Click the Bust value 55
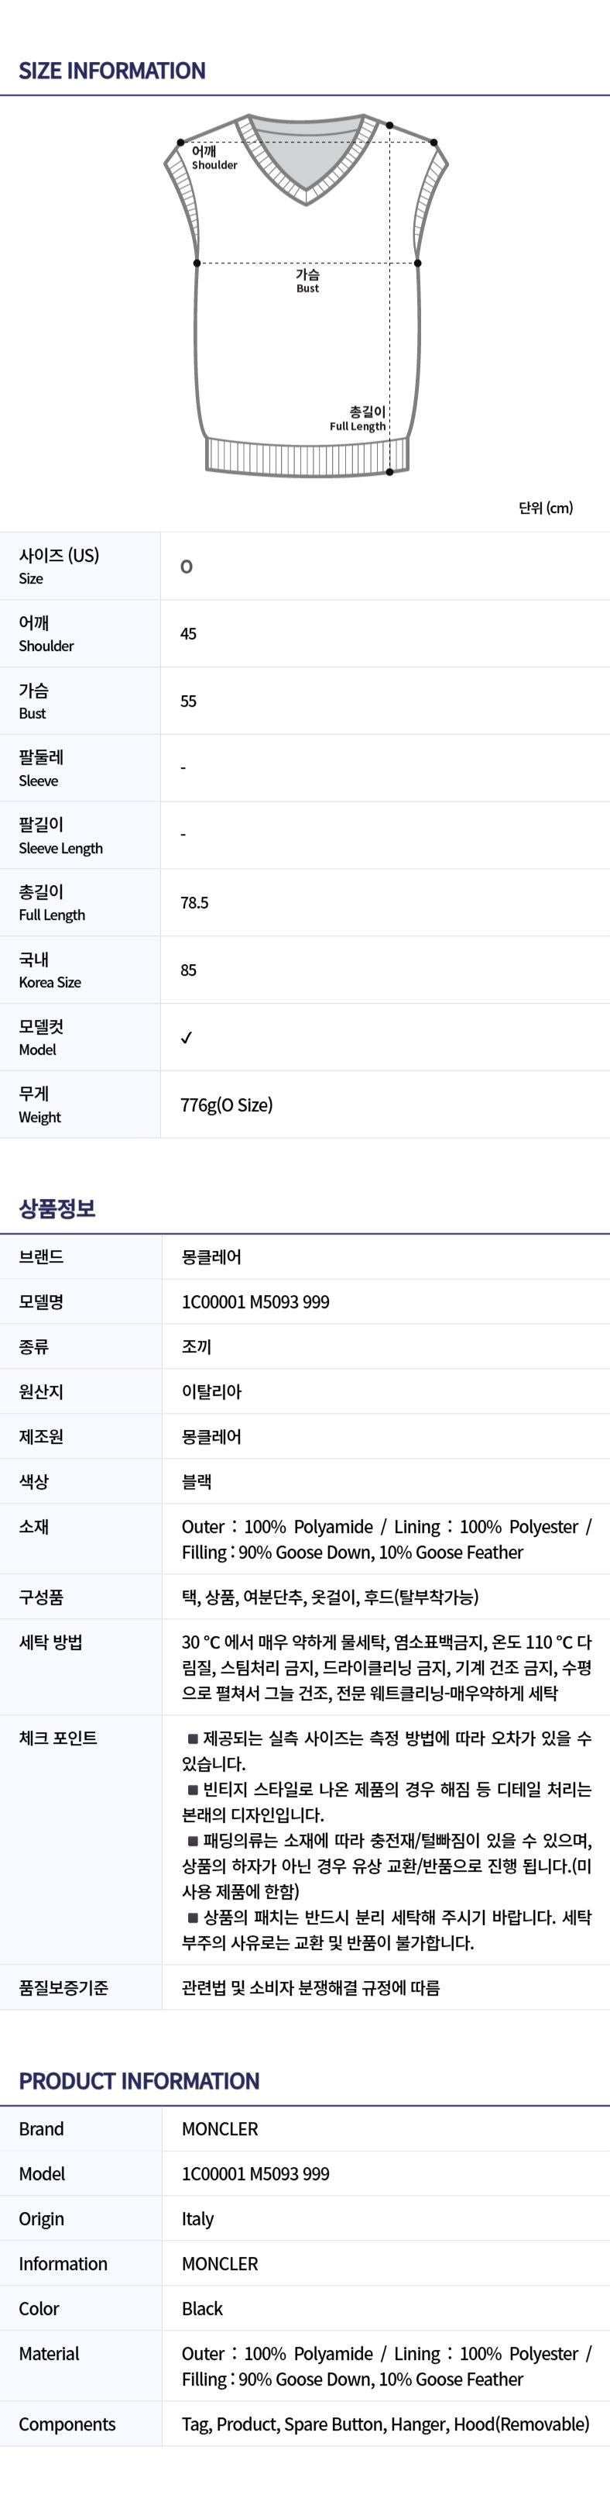 click(x=189, y=701)
